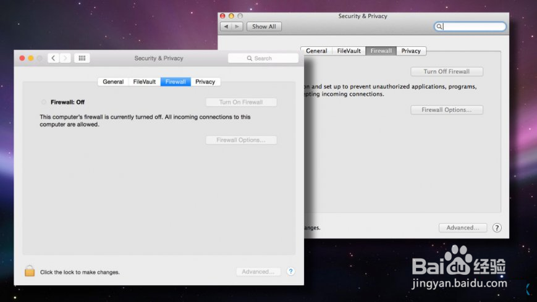This screenshot has width=537, height=302.
Task: Open Firewall Options in front window
Action: [x=241, y=140]
